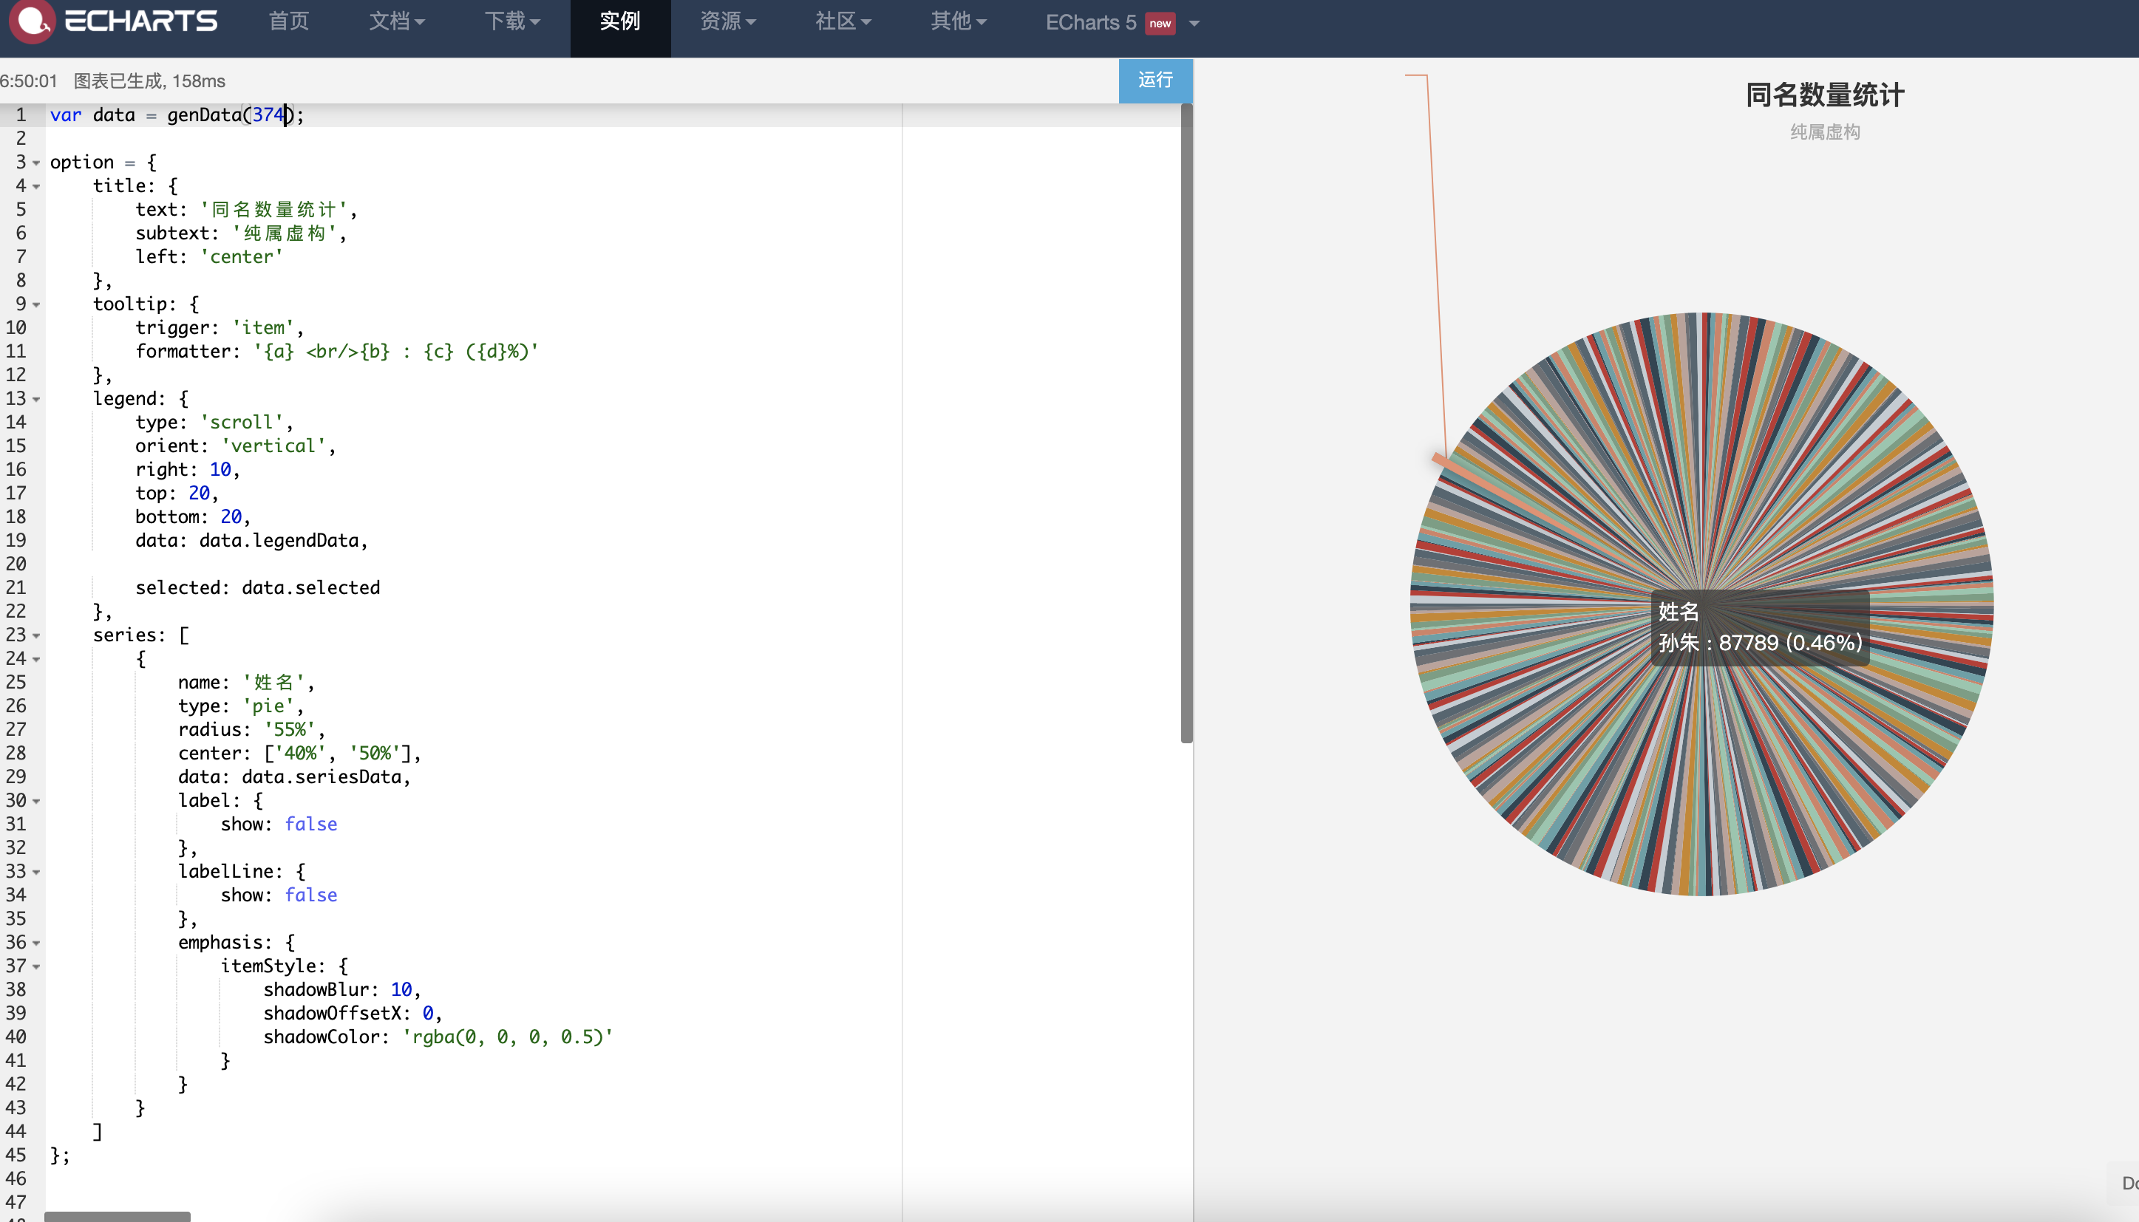This screenshot has height=1222, width=2139.
Task: Open the 其他 menu
Action: pyautogui.click(x=958, y=21)
